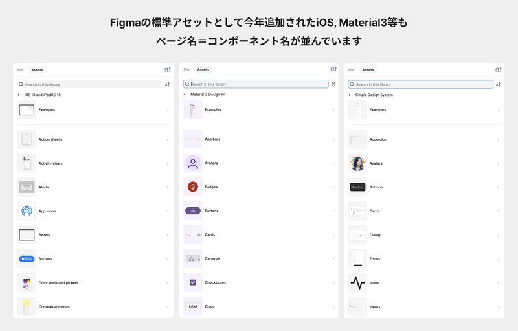Click Action sheets thumbnail
Screen dimensions: 518x331
coord(27,139)
